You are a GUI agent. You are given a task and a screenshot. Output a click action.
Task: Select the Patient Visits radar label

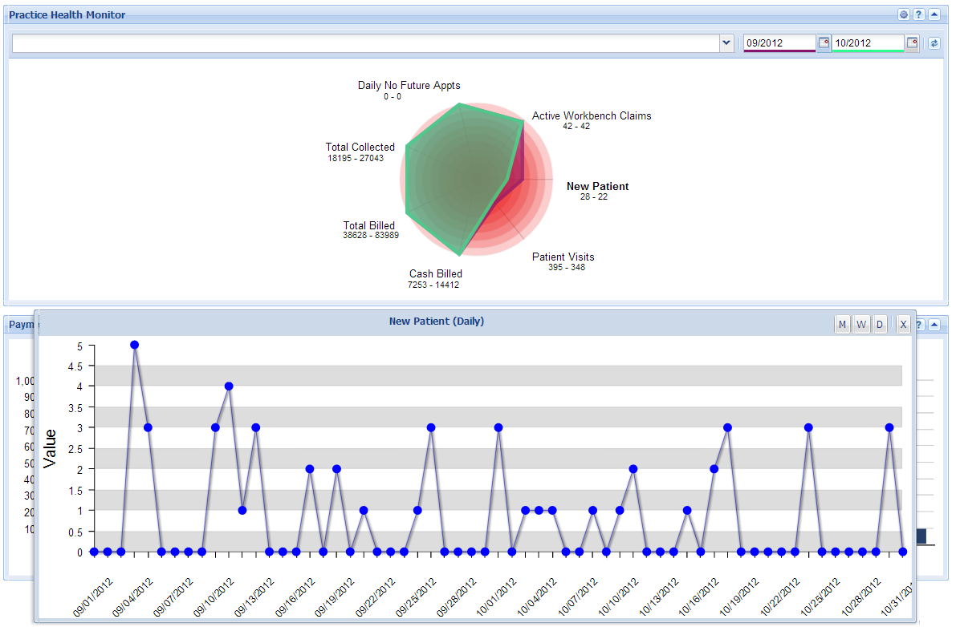click(x=563, y=257)
